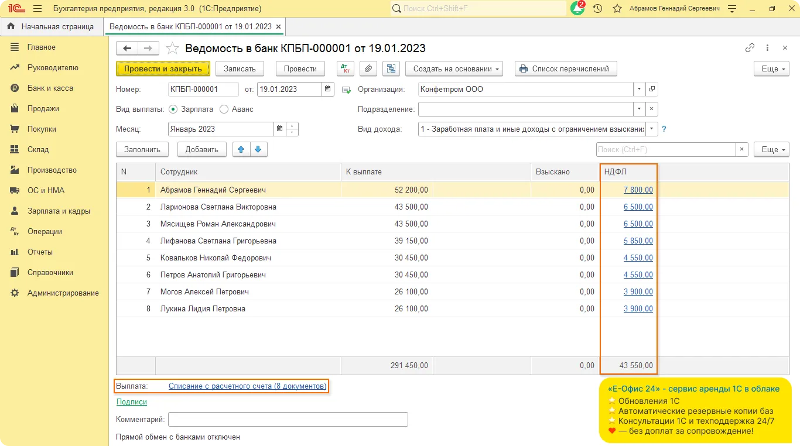800x446 pixels.
Task: Expand the Организация dropdown list
Action: [639, 90]
